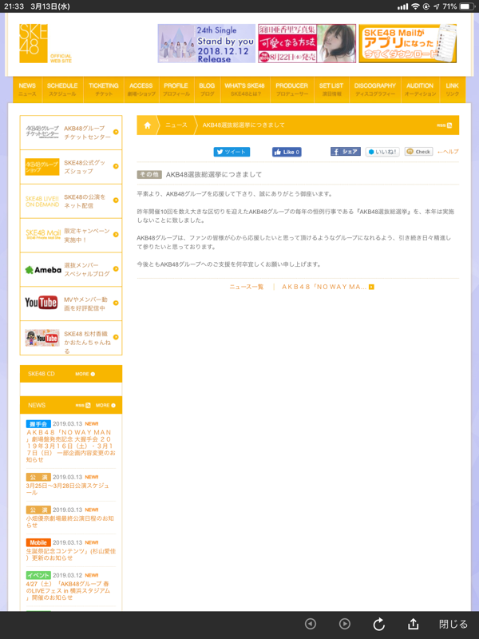
Task: Click the 握手会 category tag
Action: (x=38, y=424)
